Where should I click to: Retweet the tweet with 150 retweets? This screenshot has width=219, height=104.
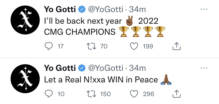(x=91, y=94)
